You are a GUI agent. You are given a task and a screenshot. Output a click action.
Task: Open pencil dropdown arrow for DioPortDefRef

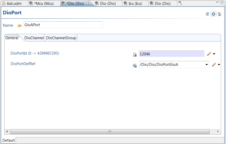coord(219,65)
